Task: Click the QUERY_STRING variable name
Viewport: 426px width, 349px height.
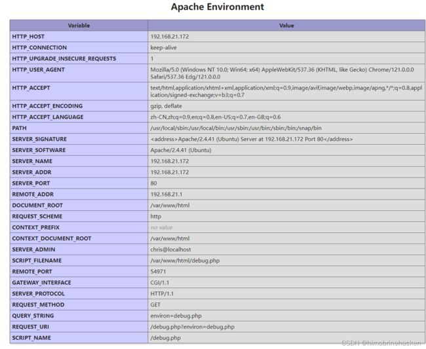Action: pos(33,316)
